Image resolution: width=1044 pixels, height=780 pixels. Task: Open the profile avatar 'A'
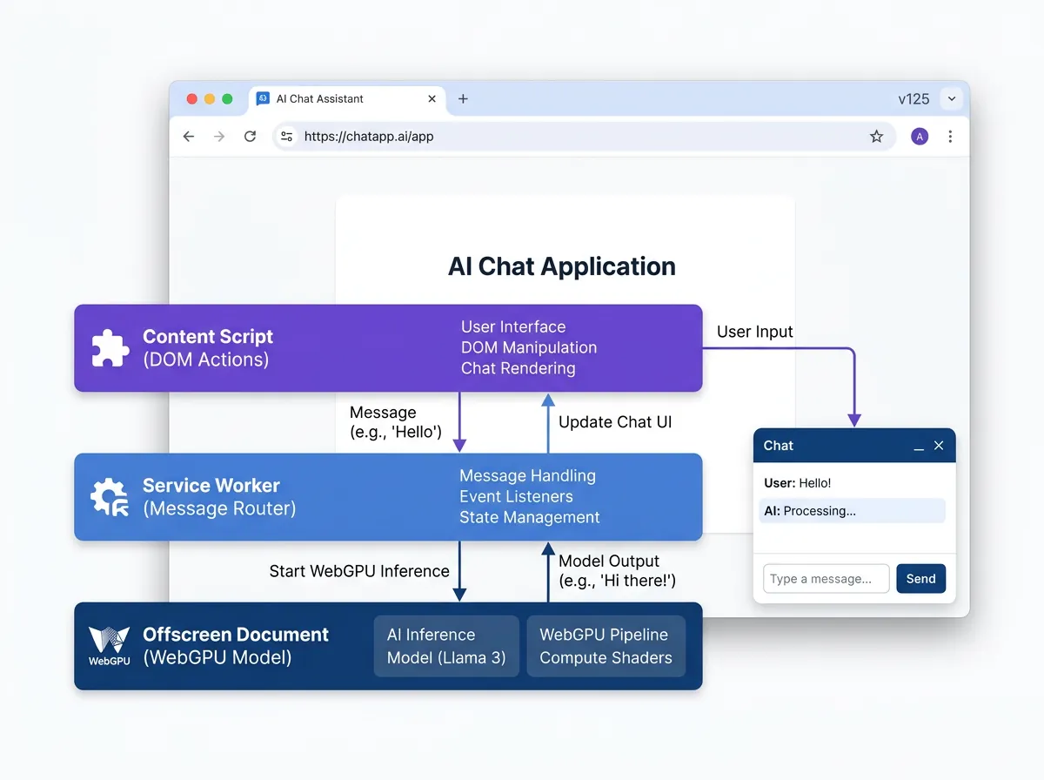tap(920, 137)
